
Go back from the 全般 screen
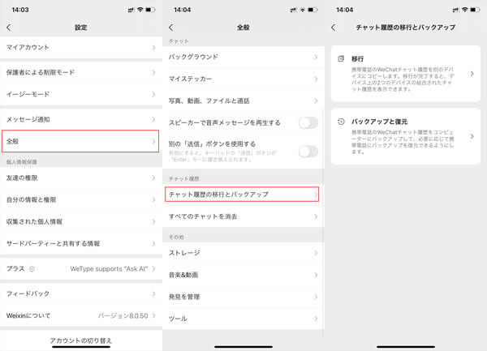pos(171,28)
